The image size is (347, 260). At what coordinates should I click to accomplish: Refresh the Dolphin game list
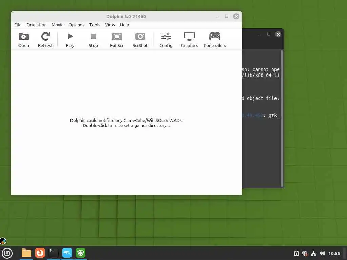(46, 40)
